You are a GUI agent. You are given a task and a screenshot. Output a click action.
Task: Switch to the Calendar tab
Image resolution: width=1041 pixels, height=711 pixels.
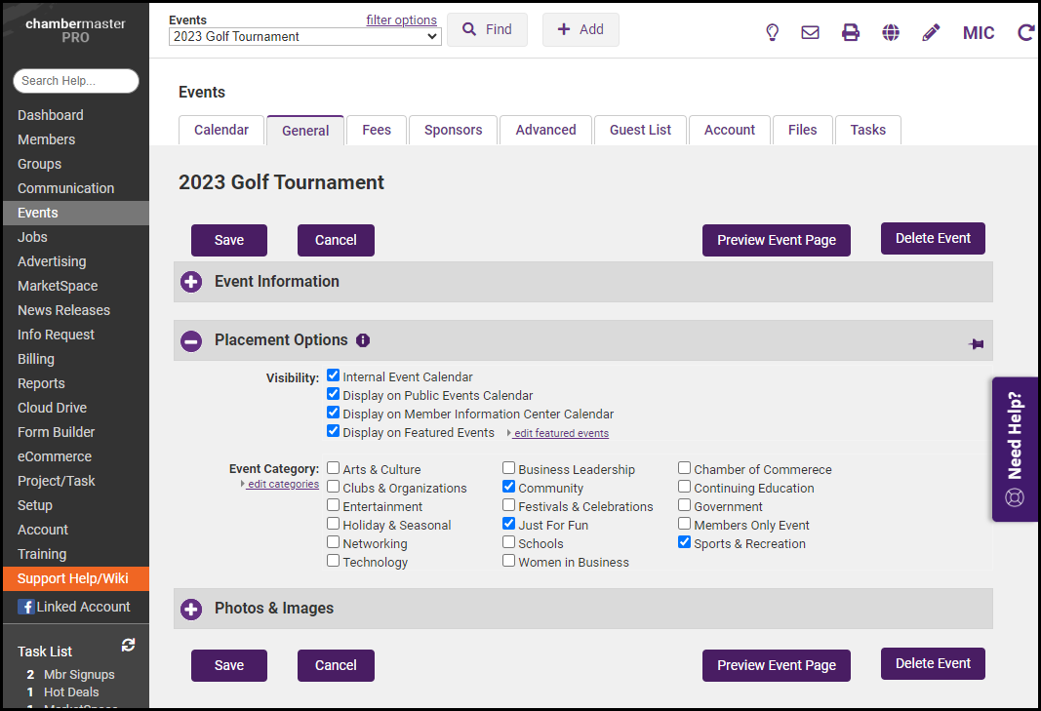[x=221, y=130]
